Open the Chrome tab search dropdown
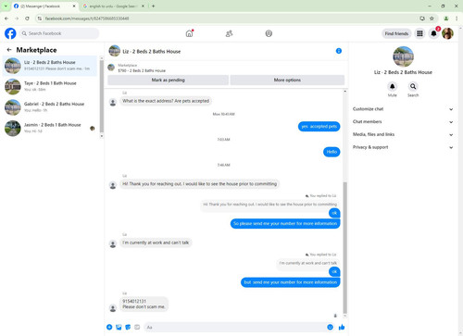Viewport: 463px width, 336px height. pyautogui.click(x=6, y=6)
